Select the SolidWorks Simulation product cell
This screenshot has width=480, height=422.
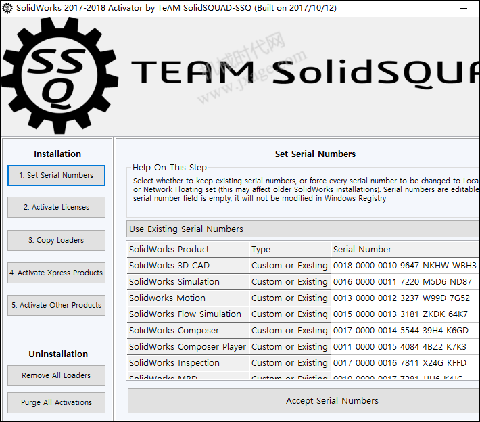pos(188,282)
